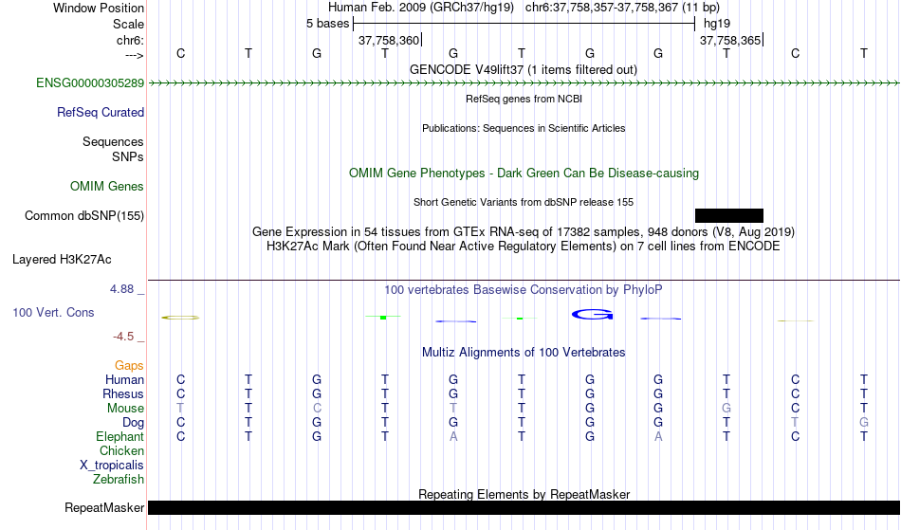Click the Zebrafish species label
This screenshot has height=530, width=901.
click(119, 480)
